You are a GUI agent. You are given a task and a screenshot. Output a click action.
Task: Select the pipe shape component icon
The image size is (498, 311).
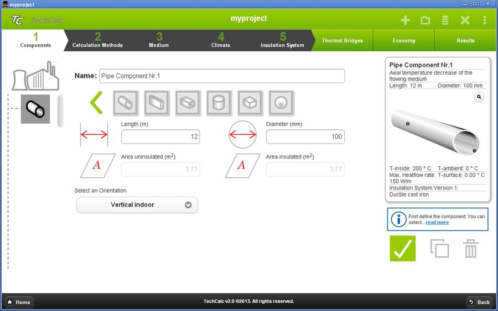tap(126, 103)
